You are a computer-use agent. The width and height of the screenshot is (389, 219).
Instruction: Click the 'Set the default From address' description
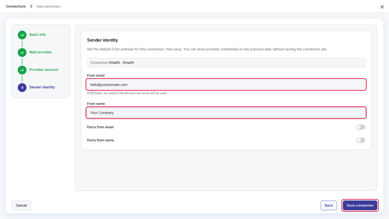(207, 49)
